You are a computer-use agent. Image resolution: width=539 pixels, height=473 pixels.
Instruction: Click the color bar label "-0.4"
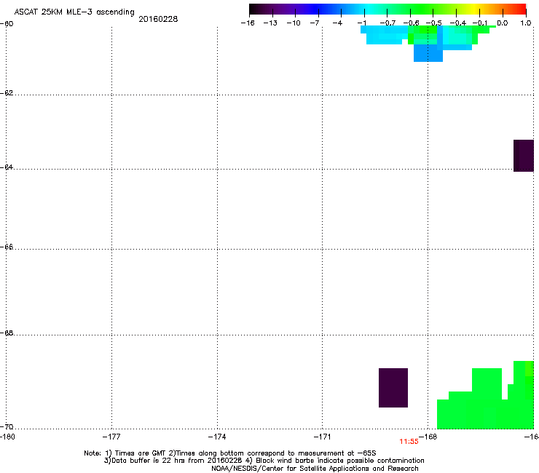pyautogui.click(x=458, y=23)
